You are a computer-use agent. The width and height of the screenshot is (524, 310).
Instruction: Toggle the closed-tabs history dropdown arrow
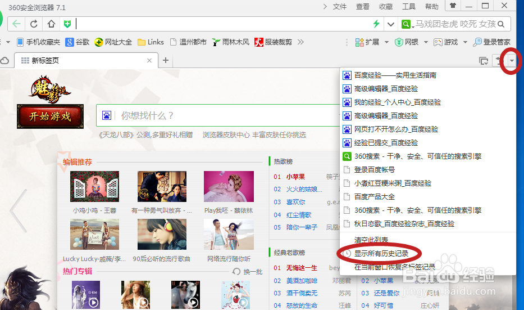coord(512,61)
